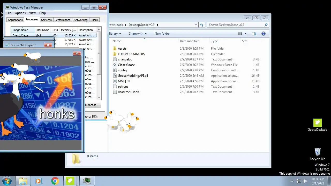Sort processes by the CPU column

55,30
